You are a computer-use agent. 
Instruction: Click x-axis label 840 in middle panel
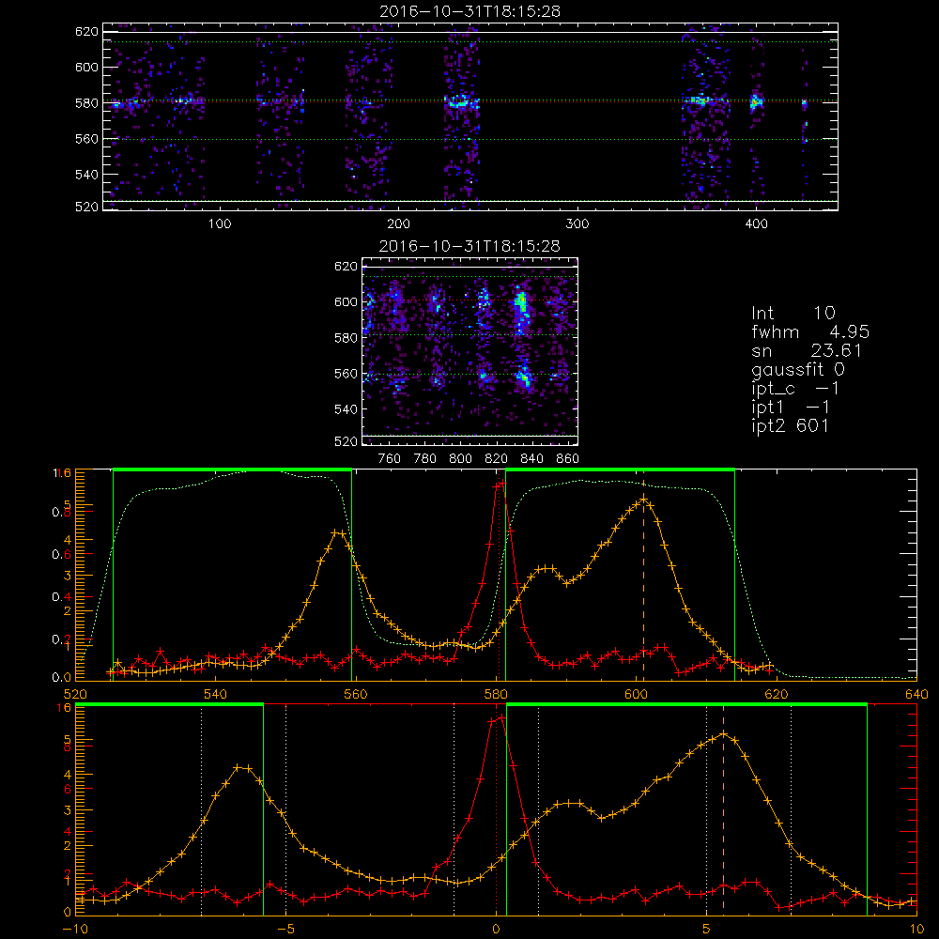click(531, 459)
